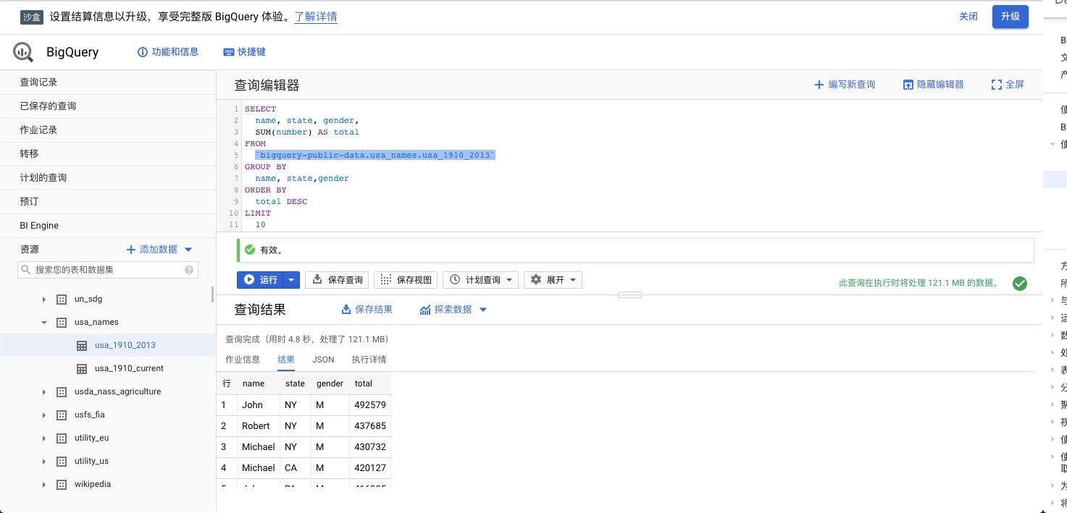
Task: Select the usa_1910_current table icon
Action: click(x=82, y=369)
